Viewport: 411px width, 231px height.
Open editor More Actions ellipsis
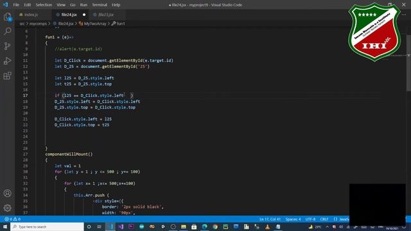click(x=404, y=15)
